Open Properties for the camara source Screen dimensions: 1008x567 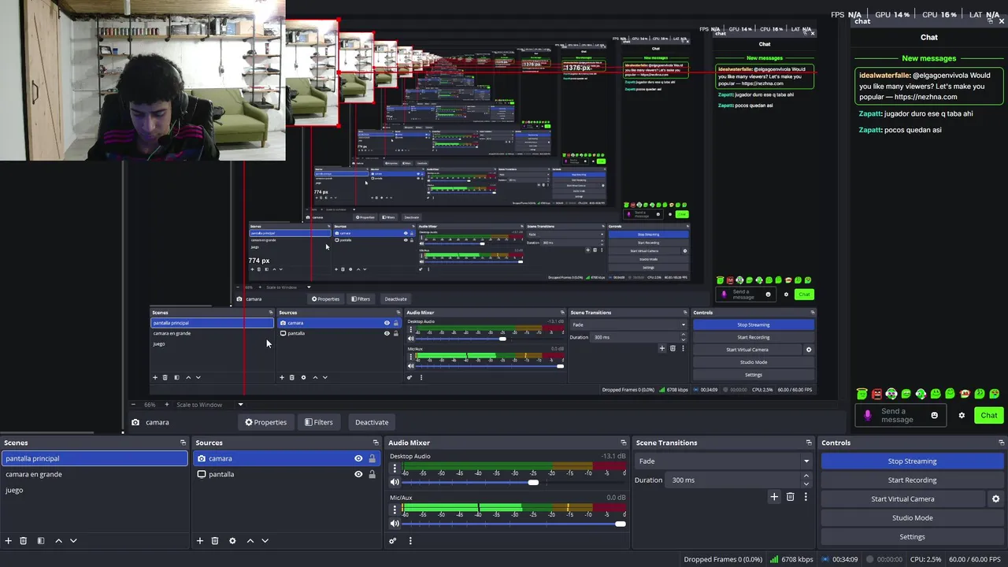point(265,422)
